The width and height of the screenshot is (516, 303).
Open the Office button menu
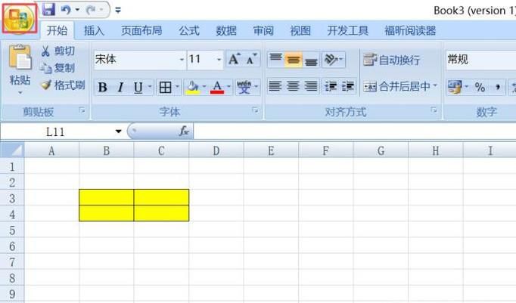tap(19, 17)
